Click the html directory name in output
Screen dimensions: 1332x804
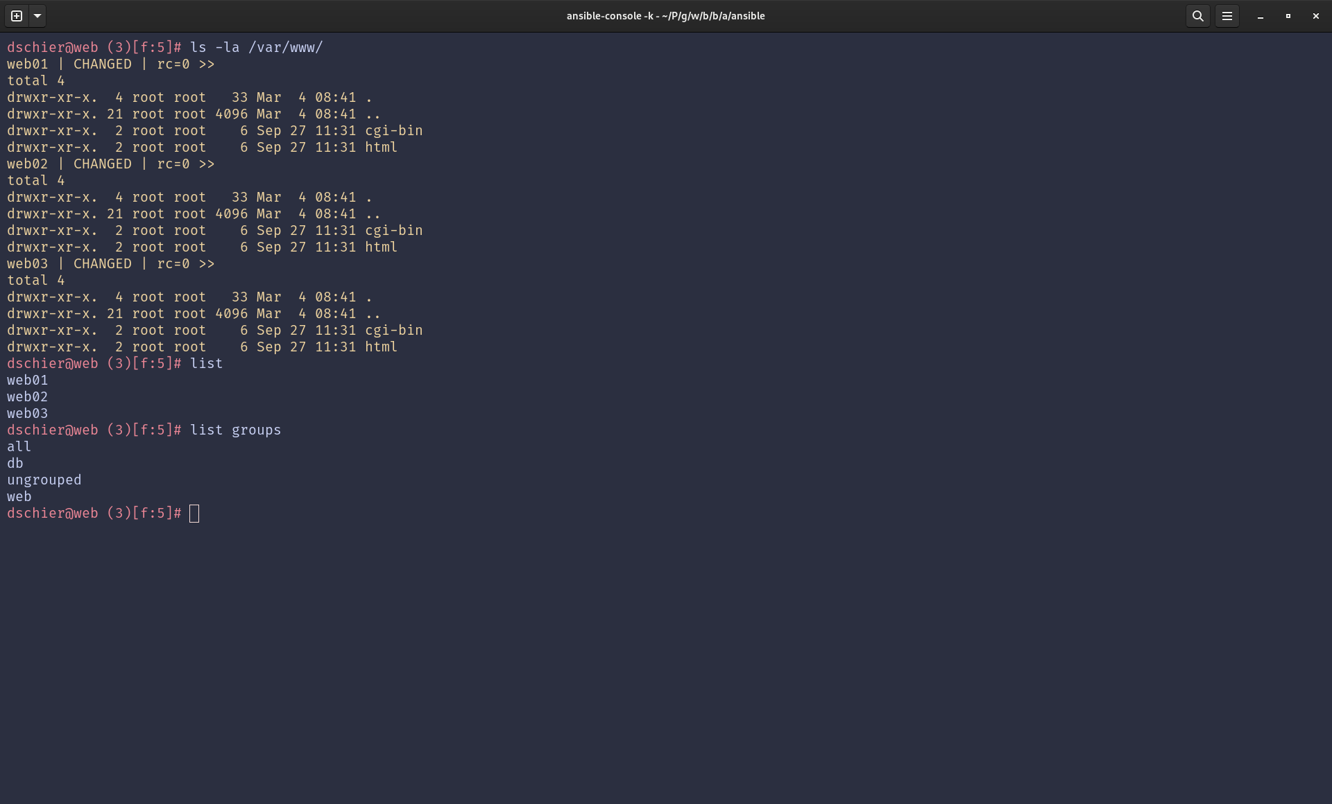coord(381,347)
